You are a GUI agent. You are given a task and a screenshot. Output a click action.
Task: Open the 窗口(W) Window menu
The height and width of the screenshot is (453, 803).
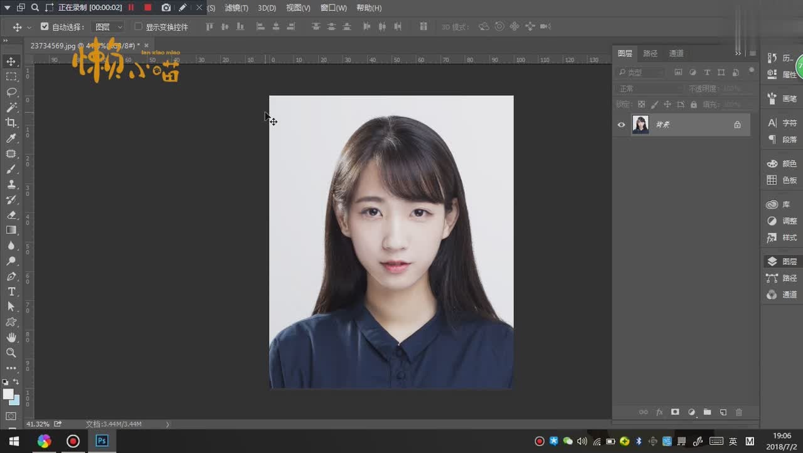tap(334, 8)
